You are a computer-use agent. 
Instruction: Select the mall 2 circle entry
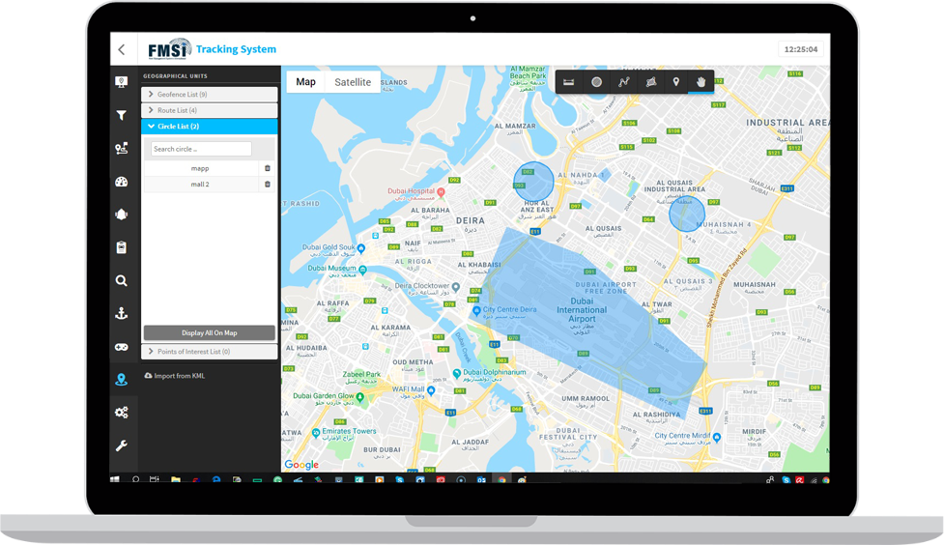point(200,185)
